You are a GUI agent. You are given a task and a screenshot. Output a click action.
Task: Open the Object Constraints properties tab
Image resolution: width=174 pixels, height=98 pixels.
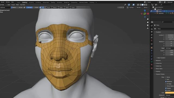click(x=152, y=59)
